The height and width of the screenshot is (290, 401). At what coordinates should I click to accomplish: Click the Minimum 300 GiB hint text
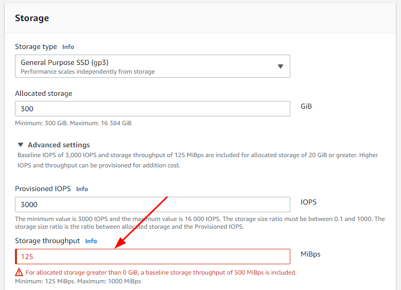[73, 123]
